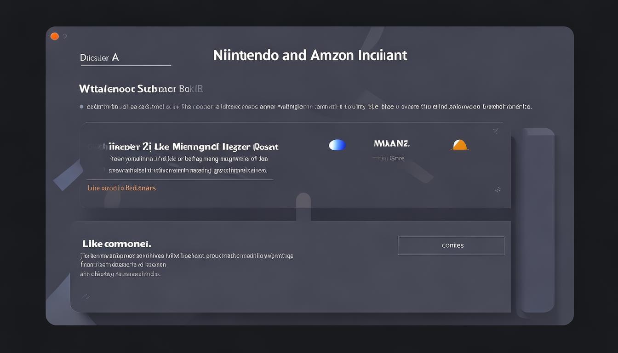The height and width of the screenshot is (353, 618).
Task: Click the "Niintendo and Amzon Incilant" title
Action: point(310,55)
